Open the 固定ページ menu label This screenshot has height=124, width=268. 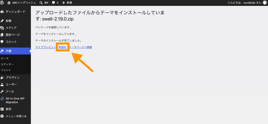click(13, 35)
